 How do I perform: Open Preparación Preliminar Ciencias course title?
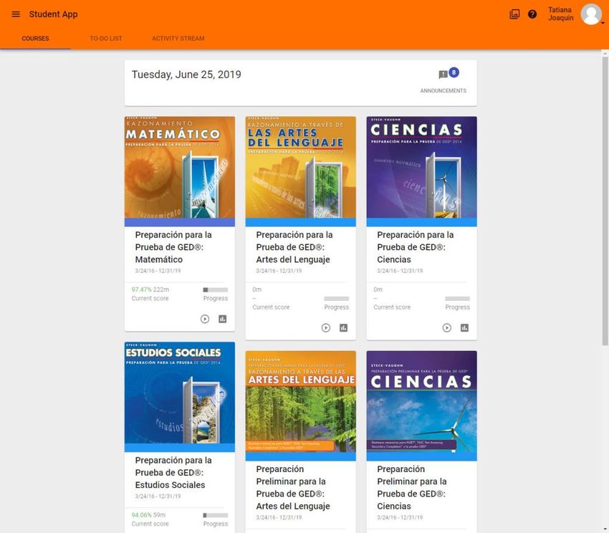coord(412,488)
